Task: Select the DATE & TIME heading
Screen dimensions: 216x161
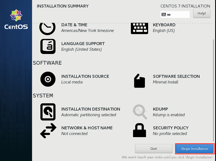Action: pos(74,25)
